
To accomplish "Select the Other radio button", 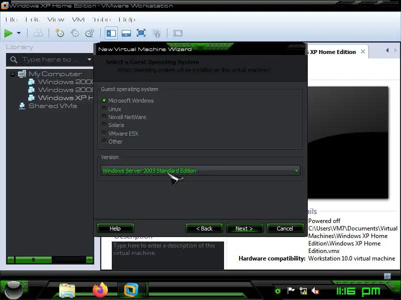I will (104, 141).
